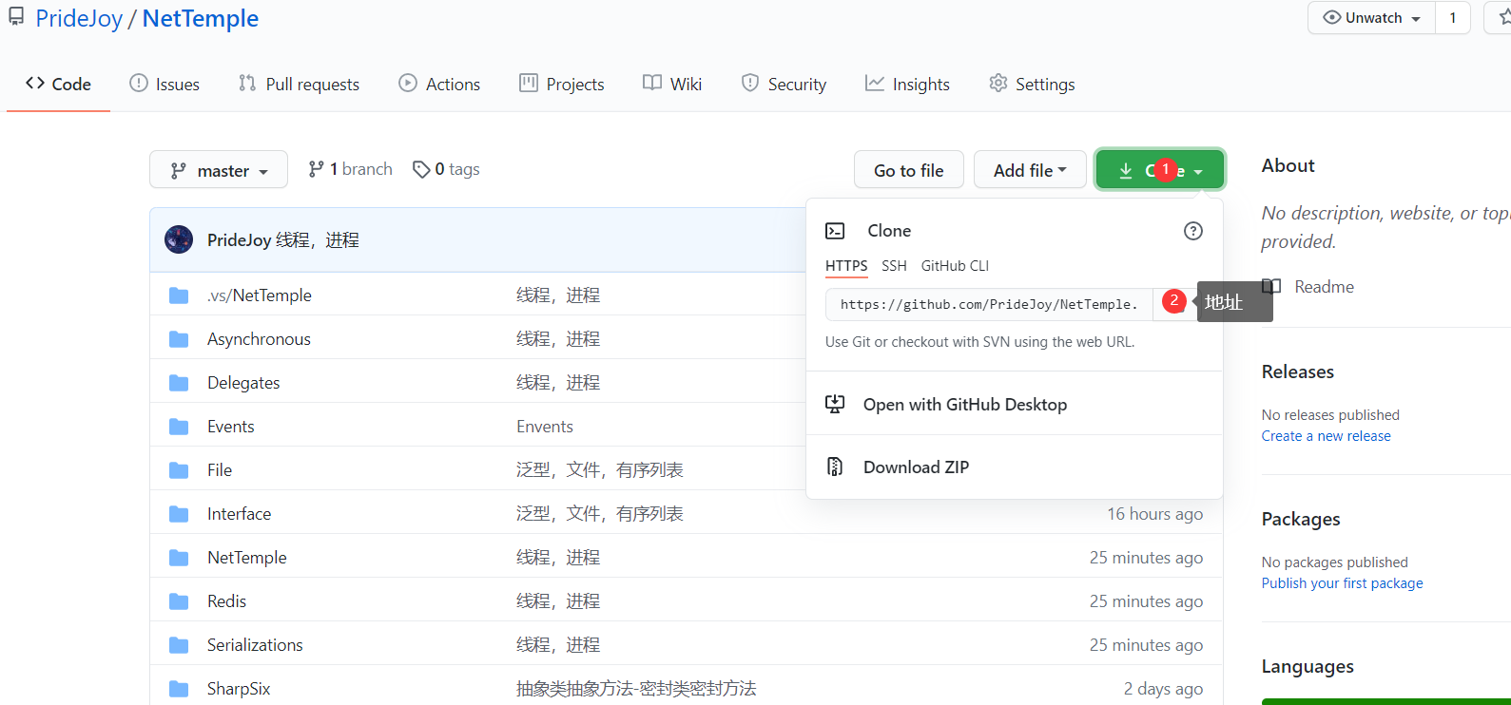Click the Releases heading
Screen dimensions: 1511x705
click(1297, 372)
